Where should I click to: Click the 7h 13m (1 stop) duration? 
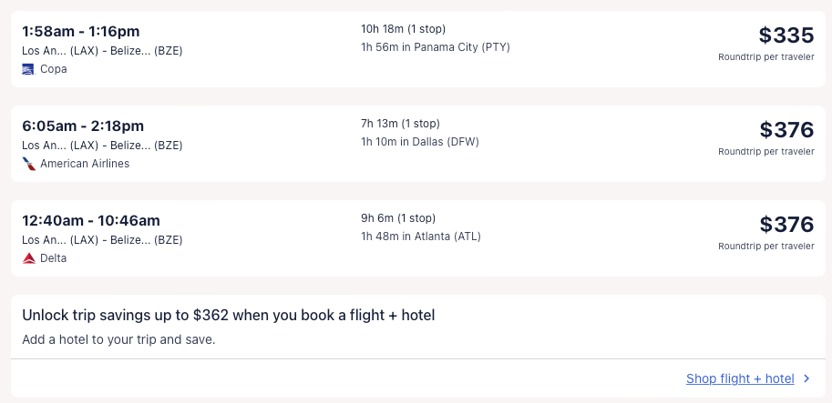point(400,123)
